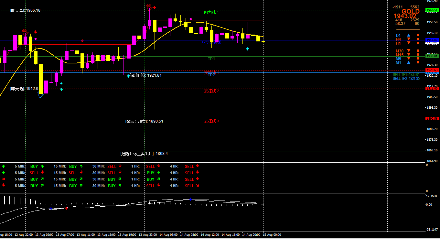Click the red arrow next to 15 MIN SELL
This screenshot has width=440, height=239.
tap(81, 173)
